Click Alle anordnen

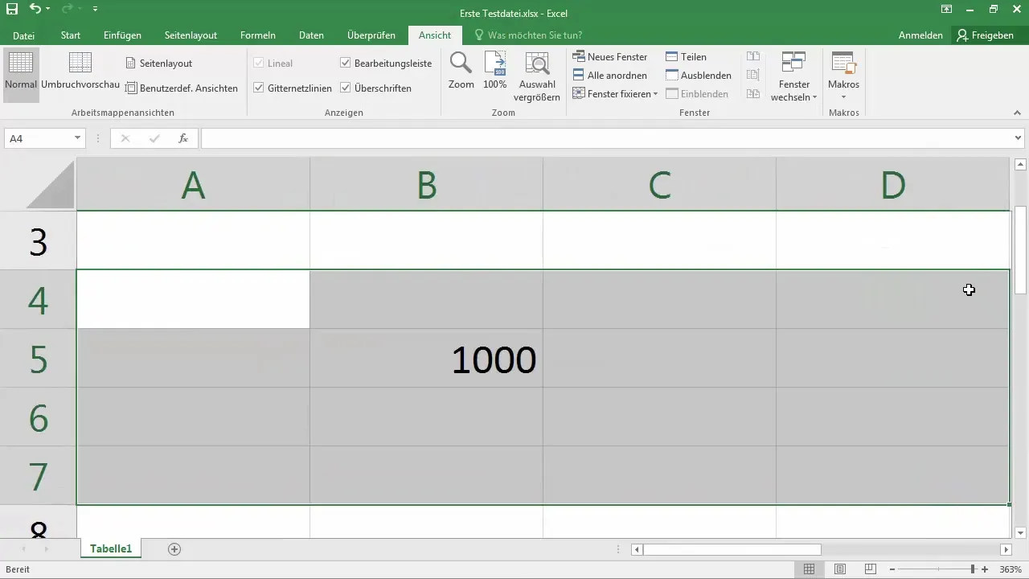(x=610, y=76)
